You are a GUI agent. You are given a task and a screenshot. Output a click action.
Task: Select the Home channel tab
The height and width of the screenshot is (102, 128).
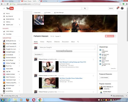[36, 42]
